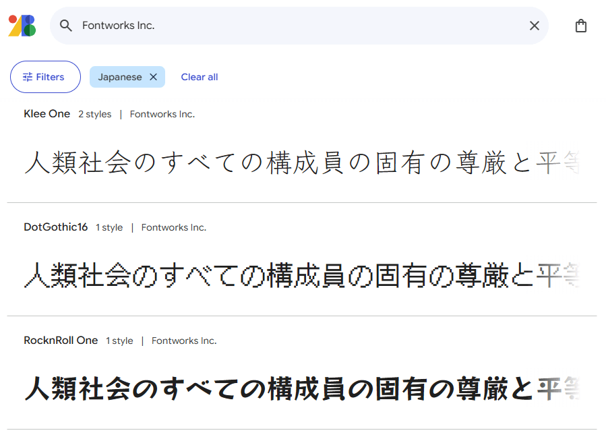606x439 pixels.
Task: Click the sliders icon in Filters button
Action: pyautogui.click(x=28, y=77)
